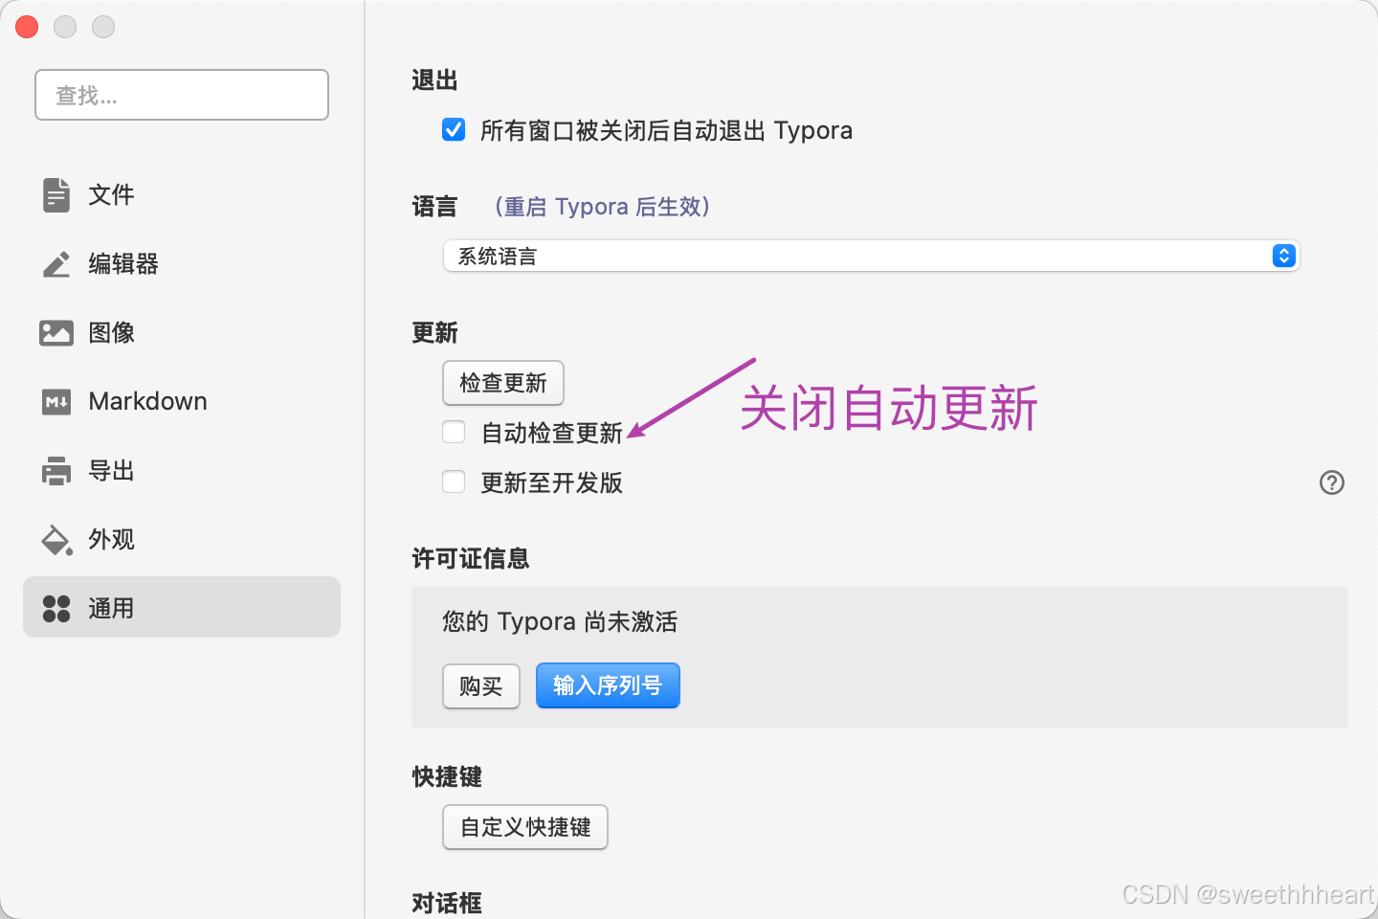Open the 导出 settings tab
This screenshot has width=1378, height=919.
[182, 471]
